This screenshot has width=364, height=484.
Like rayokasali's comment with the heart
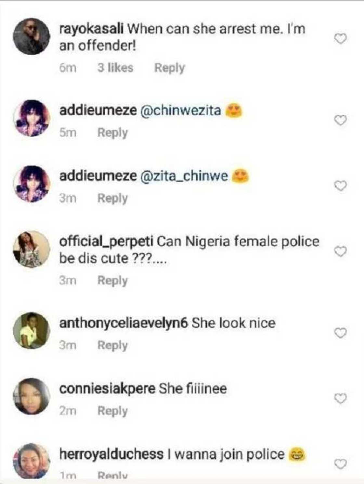(340, 39)
